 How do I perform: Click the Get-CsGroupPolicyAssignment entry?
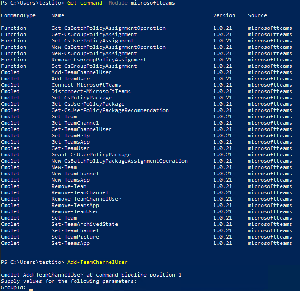point(94,34)
